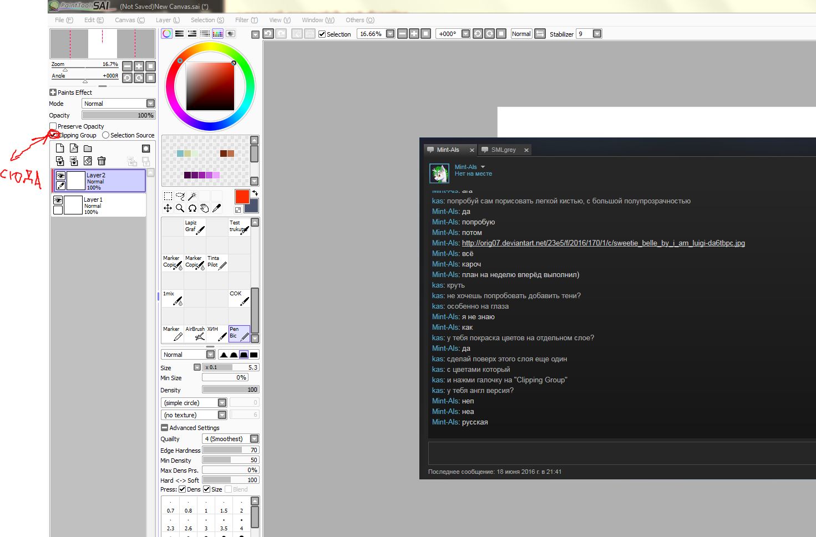Screen dimensions: 816x537
Task: Click the Delete Layer trash icon
Action: [102, 161]
